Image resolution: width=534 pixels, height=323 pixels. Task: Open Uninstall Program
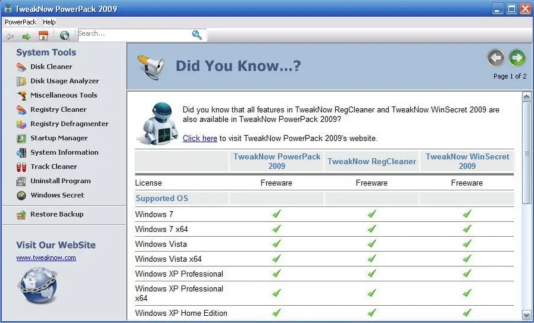pyautogui.click(x=61, y=181)
